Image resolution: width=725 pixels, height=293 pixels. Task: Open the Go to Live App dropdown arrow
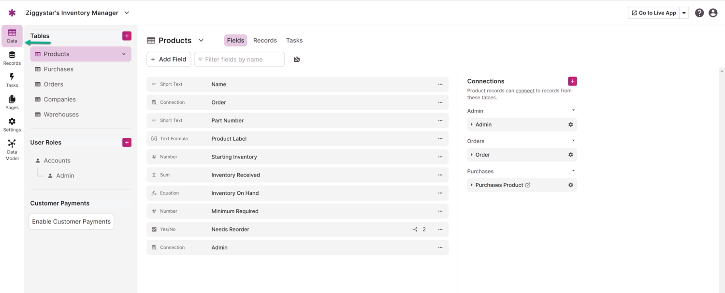click(x=684, y=13)
